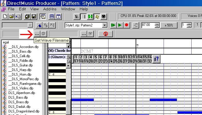
Task: Open the Add-Ins menu
Action: (x=49, y=9)
